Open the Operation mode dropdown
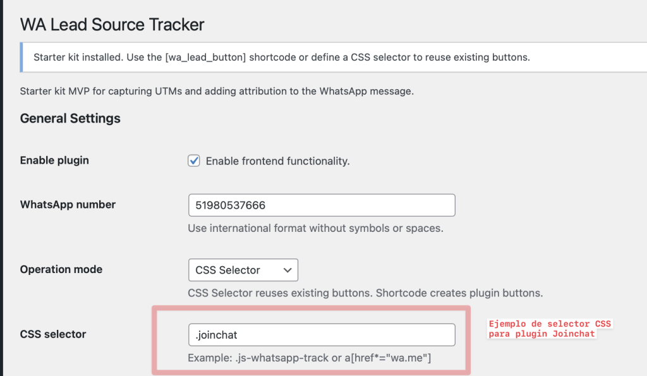This screenshot has height=376, width=647. click(243, 270)
